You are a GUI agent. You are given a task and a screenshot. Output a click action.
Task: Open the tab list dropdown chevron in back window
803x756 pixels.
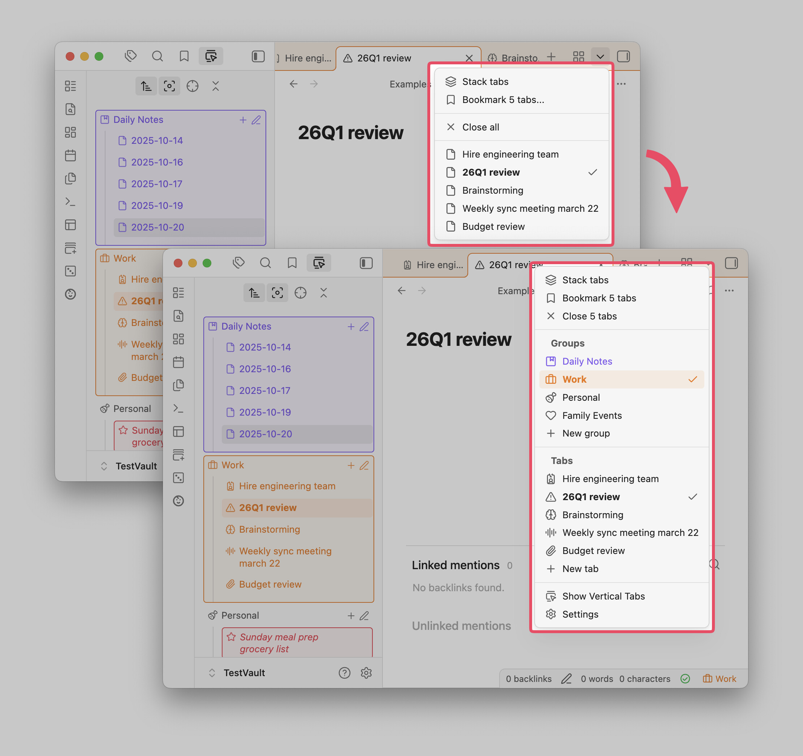coord(600,57)
